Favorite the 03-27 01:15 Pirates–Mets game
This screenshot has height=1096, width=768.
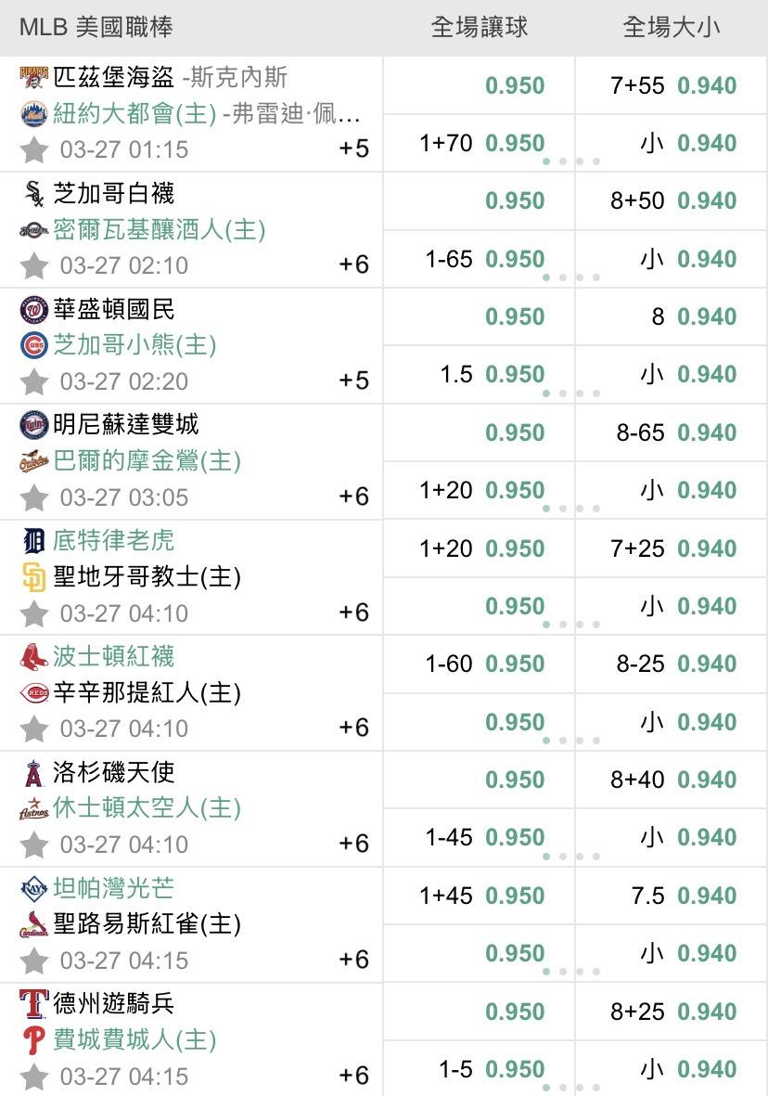[x=34, y=149]
